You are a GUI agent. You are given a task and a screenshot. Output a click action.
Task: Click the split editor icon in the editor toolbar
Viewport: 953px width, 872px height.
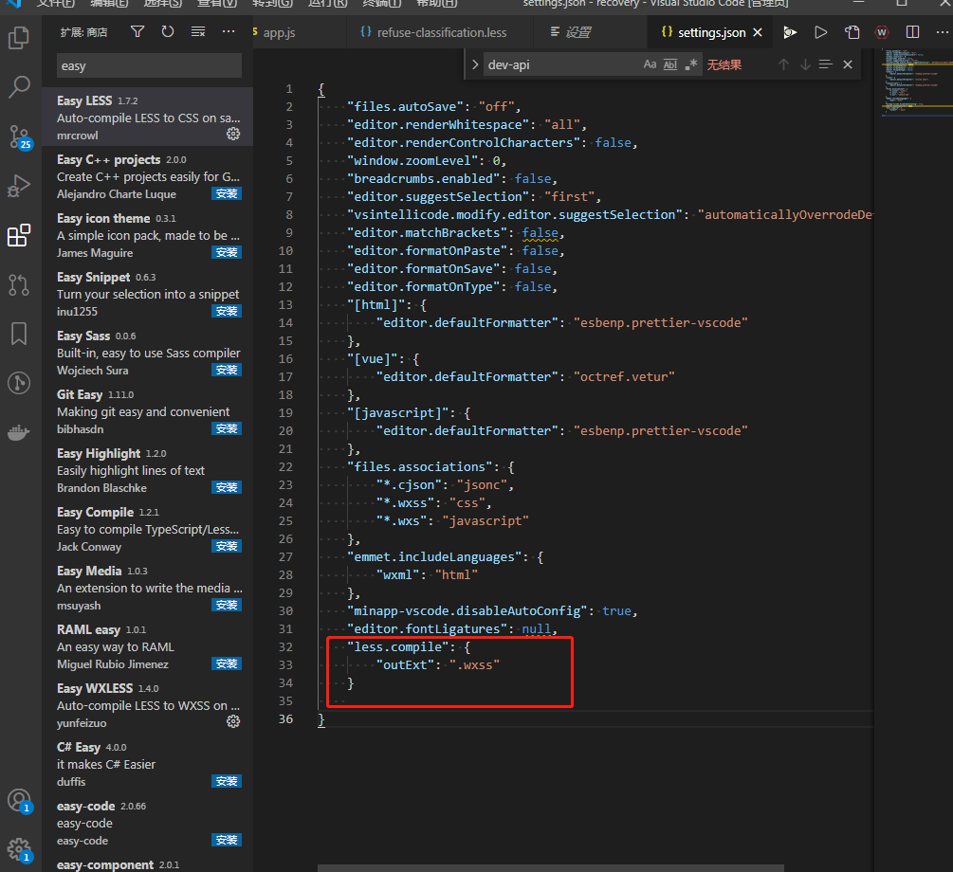912,32
